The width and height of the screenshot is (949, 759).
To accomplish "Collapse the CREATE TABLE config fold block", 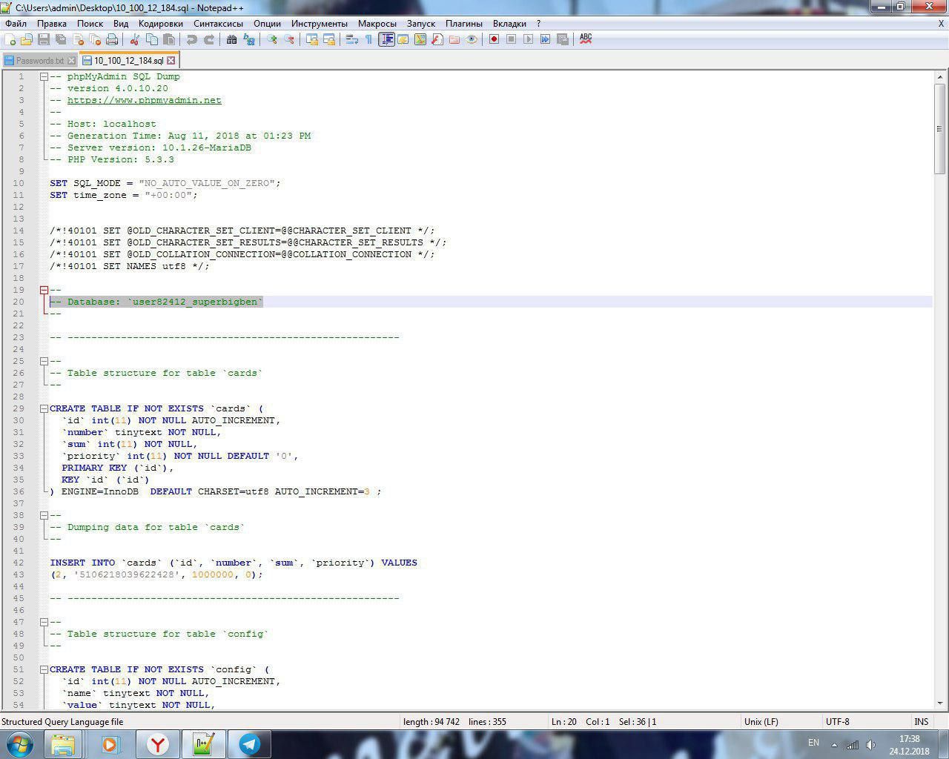I will (44, 669).
